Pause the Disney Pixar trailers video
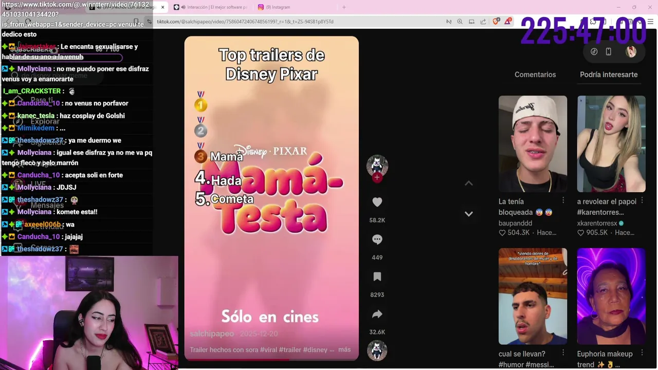 (x=271, y=198)
